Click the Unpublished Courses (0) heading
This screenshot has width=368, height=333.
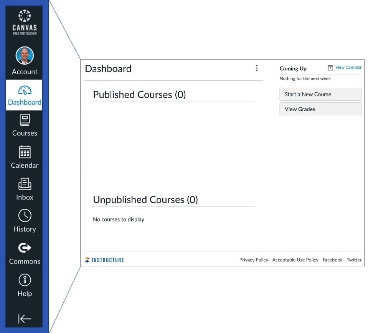[x=145, y=200]
